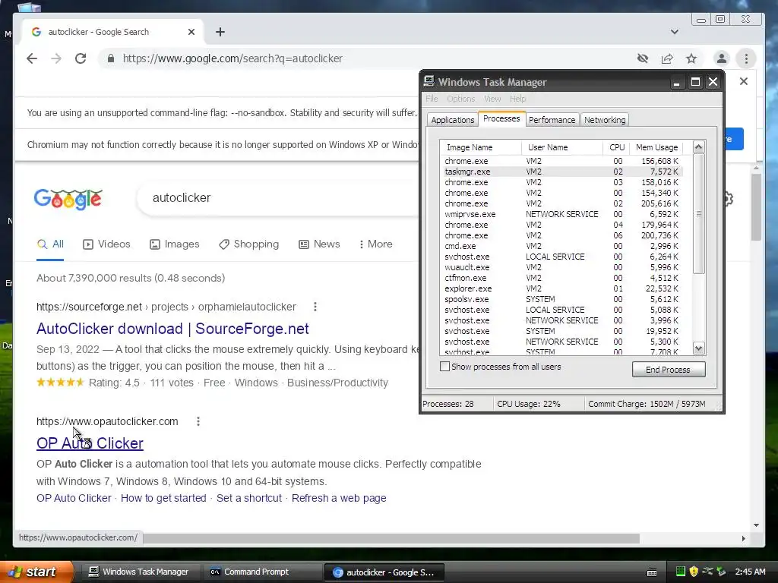Image resolution: width=778 pixels, height=583 pixels.
Task: Click the OP Auto Clicker sitelink
Action: [74, 498]
